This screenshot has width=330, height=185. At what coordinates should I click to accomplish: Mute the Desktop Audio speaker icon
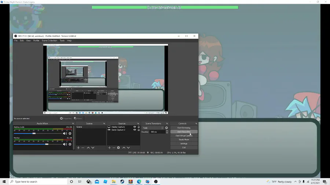(x=65, y=133)
